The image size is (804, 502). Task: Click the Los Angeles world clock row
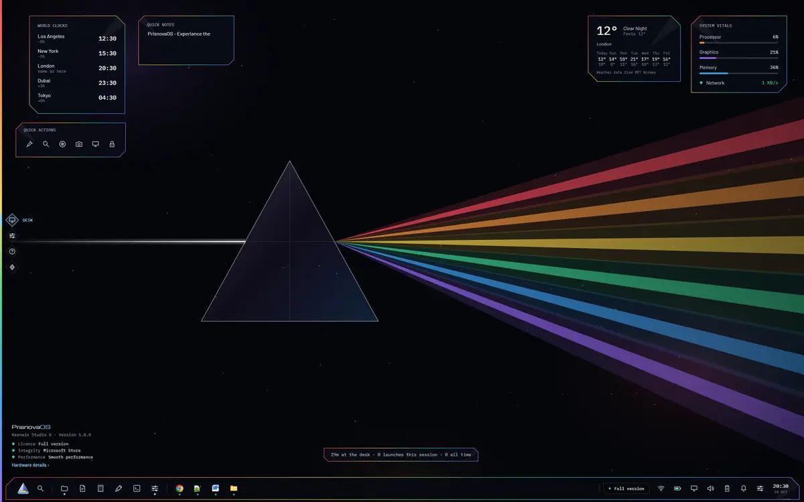point(77,39)
